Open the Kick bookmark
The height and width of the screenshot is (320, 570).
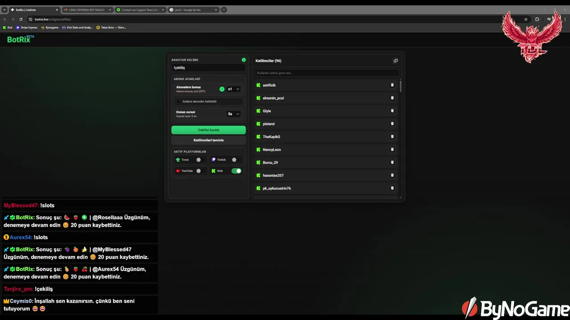tap(8, 28)
